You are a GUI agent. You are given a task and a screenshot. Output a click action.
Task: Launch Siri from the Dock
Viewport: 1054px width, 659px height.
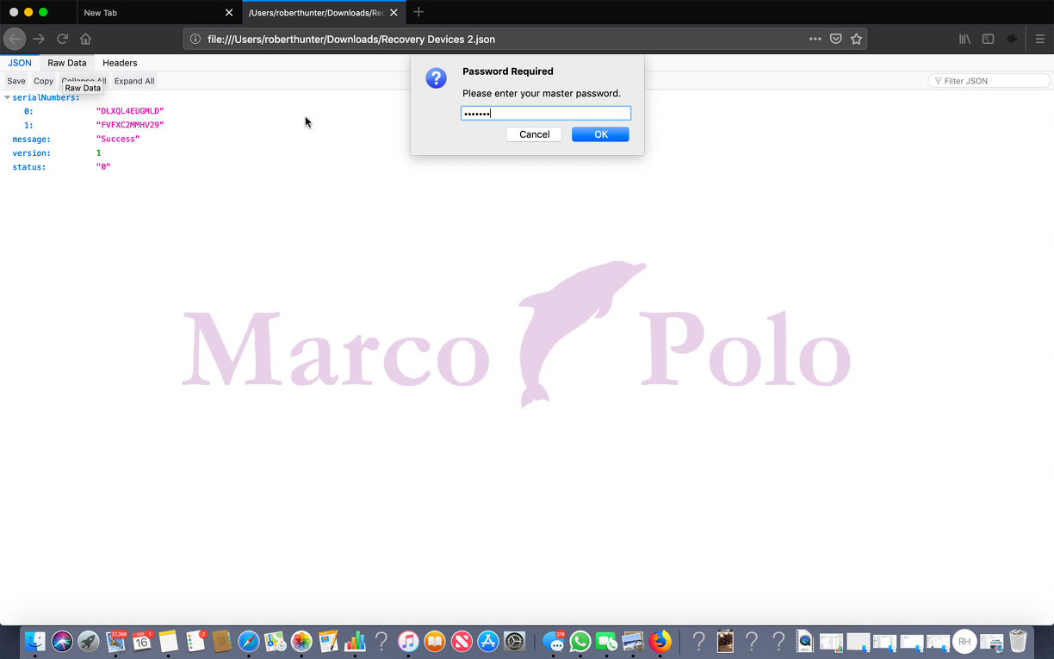point(62,641)
